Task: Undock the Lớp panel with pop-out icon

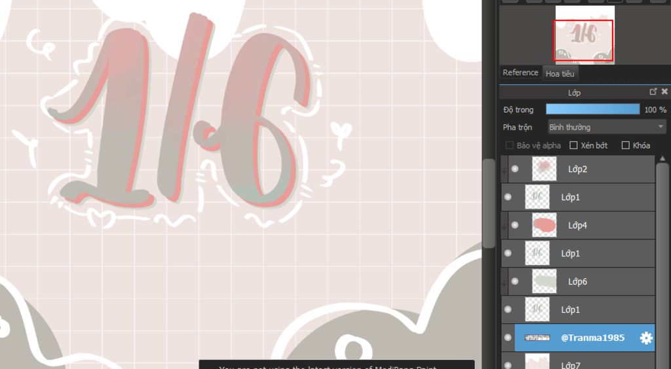Action: [x=653, y=92]
